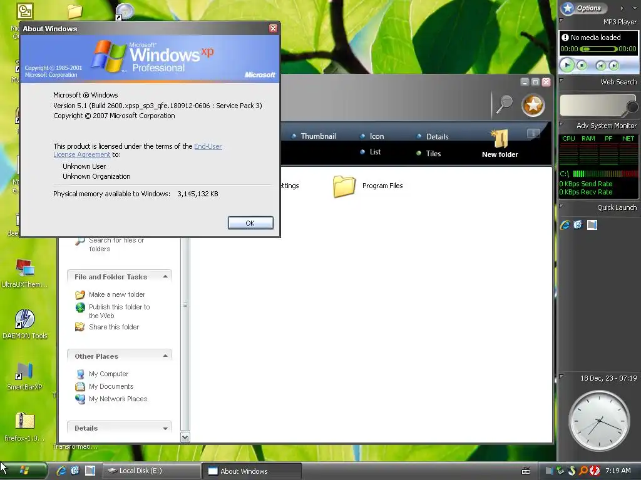Click the Windows Start button

[x=24, y=471]
